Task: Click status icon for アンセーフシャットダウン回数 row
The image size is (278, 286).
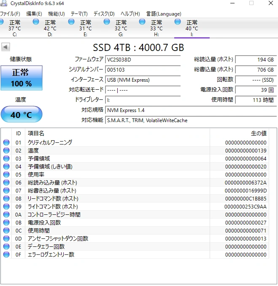Action: click(6, 238)
